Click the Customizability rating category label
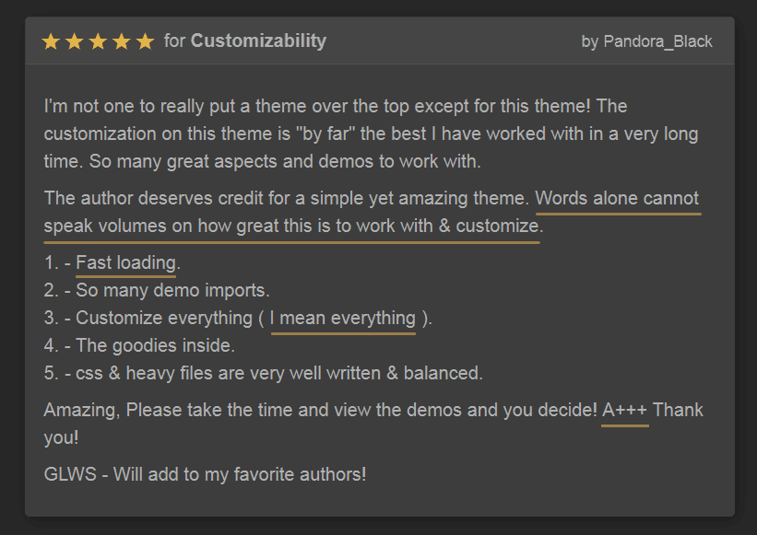Screen dimensions: 757x535 tap(258, 41)
